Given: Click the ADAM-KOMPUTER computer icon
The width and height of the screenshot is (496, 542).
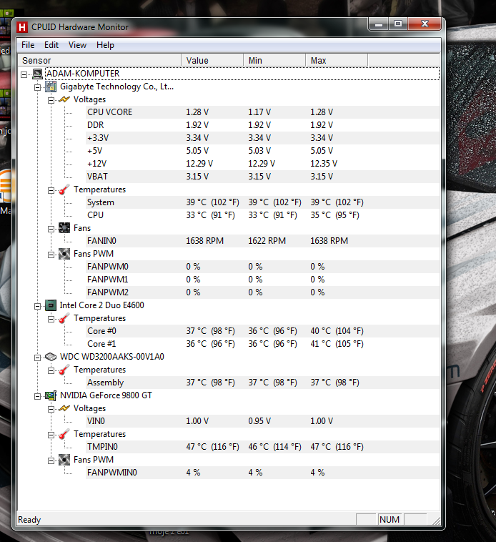Looking at the screenshot, I should 37,74.
